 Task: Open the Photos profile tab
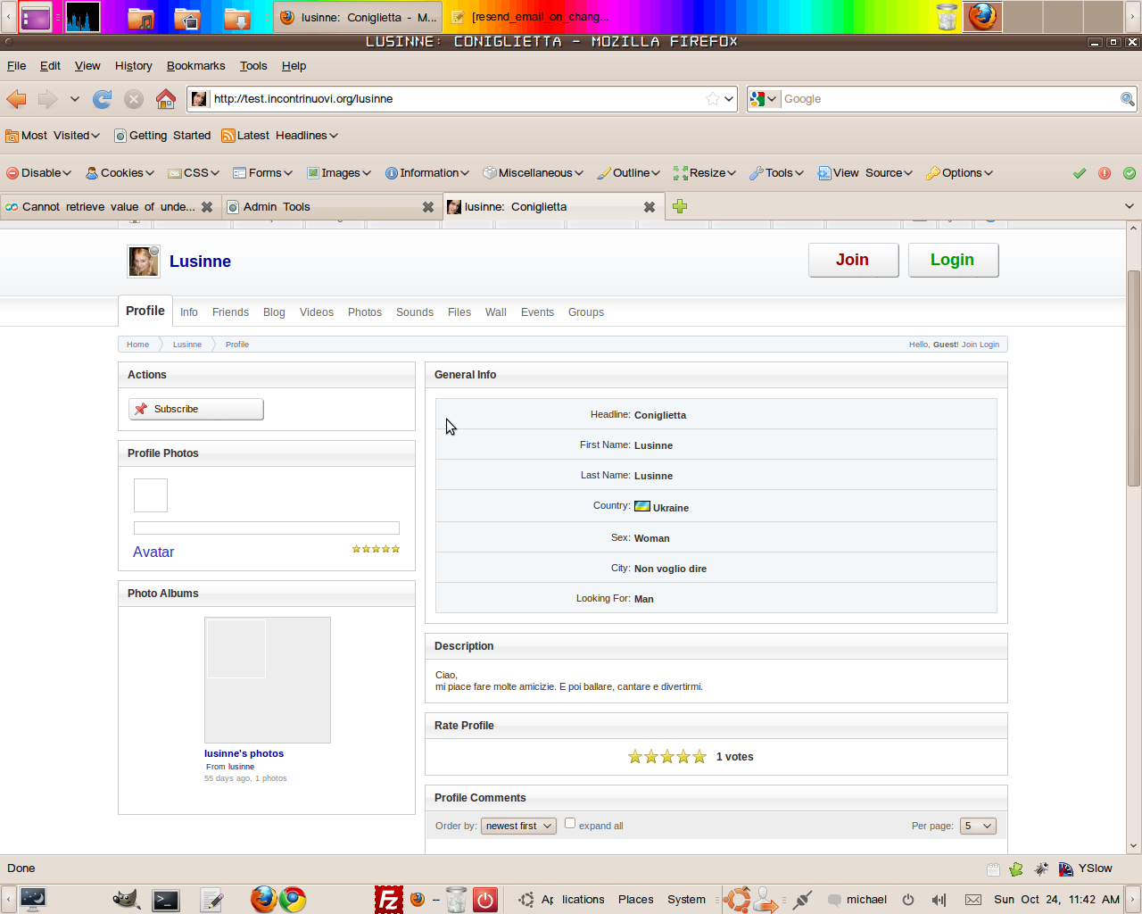coord(365,312)
